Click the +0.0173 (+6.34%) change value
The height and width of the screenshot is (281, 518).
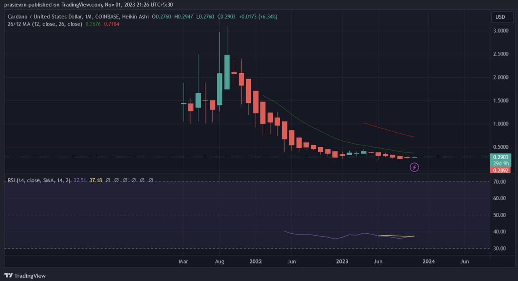[258, 17]
